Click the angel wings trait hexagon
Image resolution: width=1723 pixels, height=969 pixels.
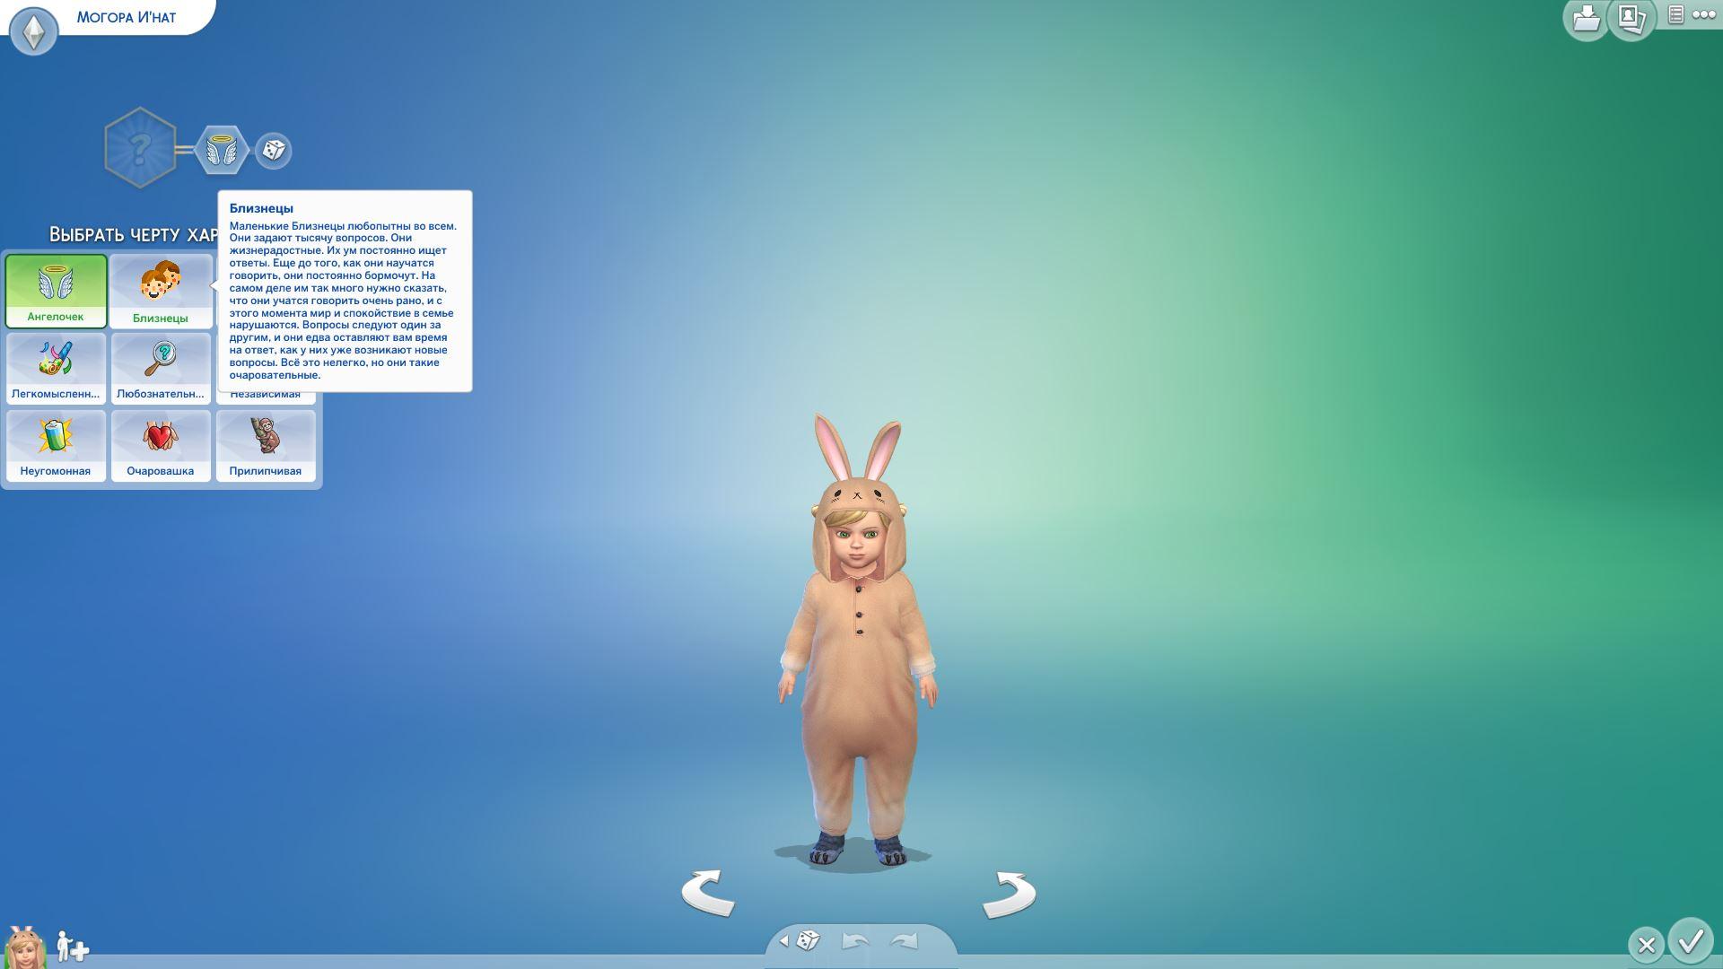(221, 150)
